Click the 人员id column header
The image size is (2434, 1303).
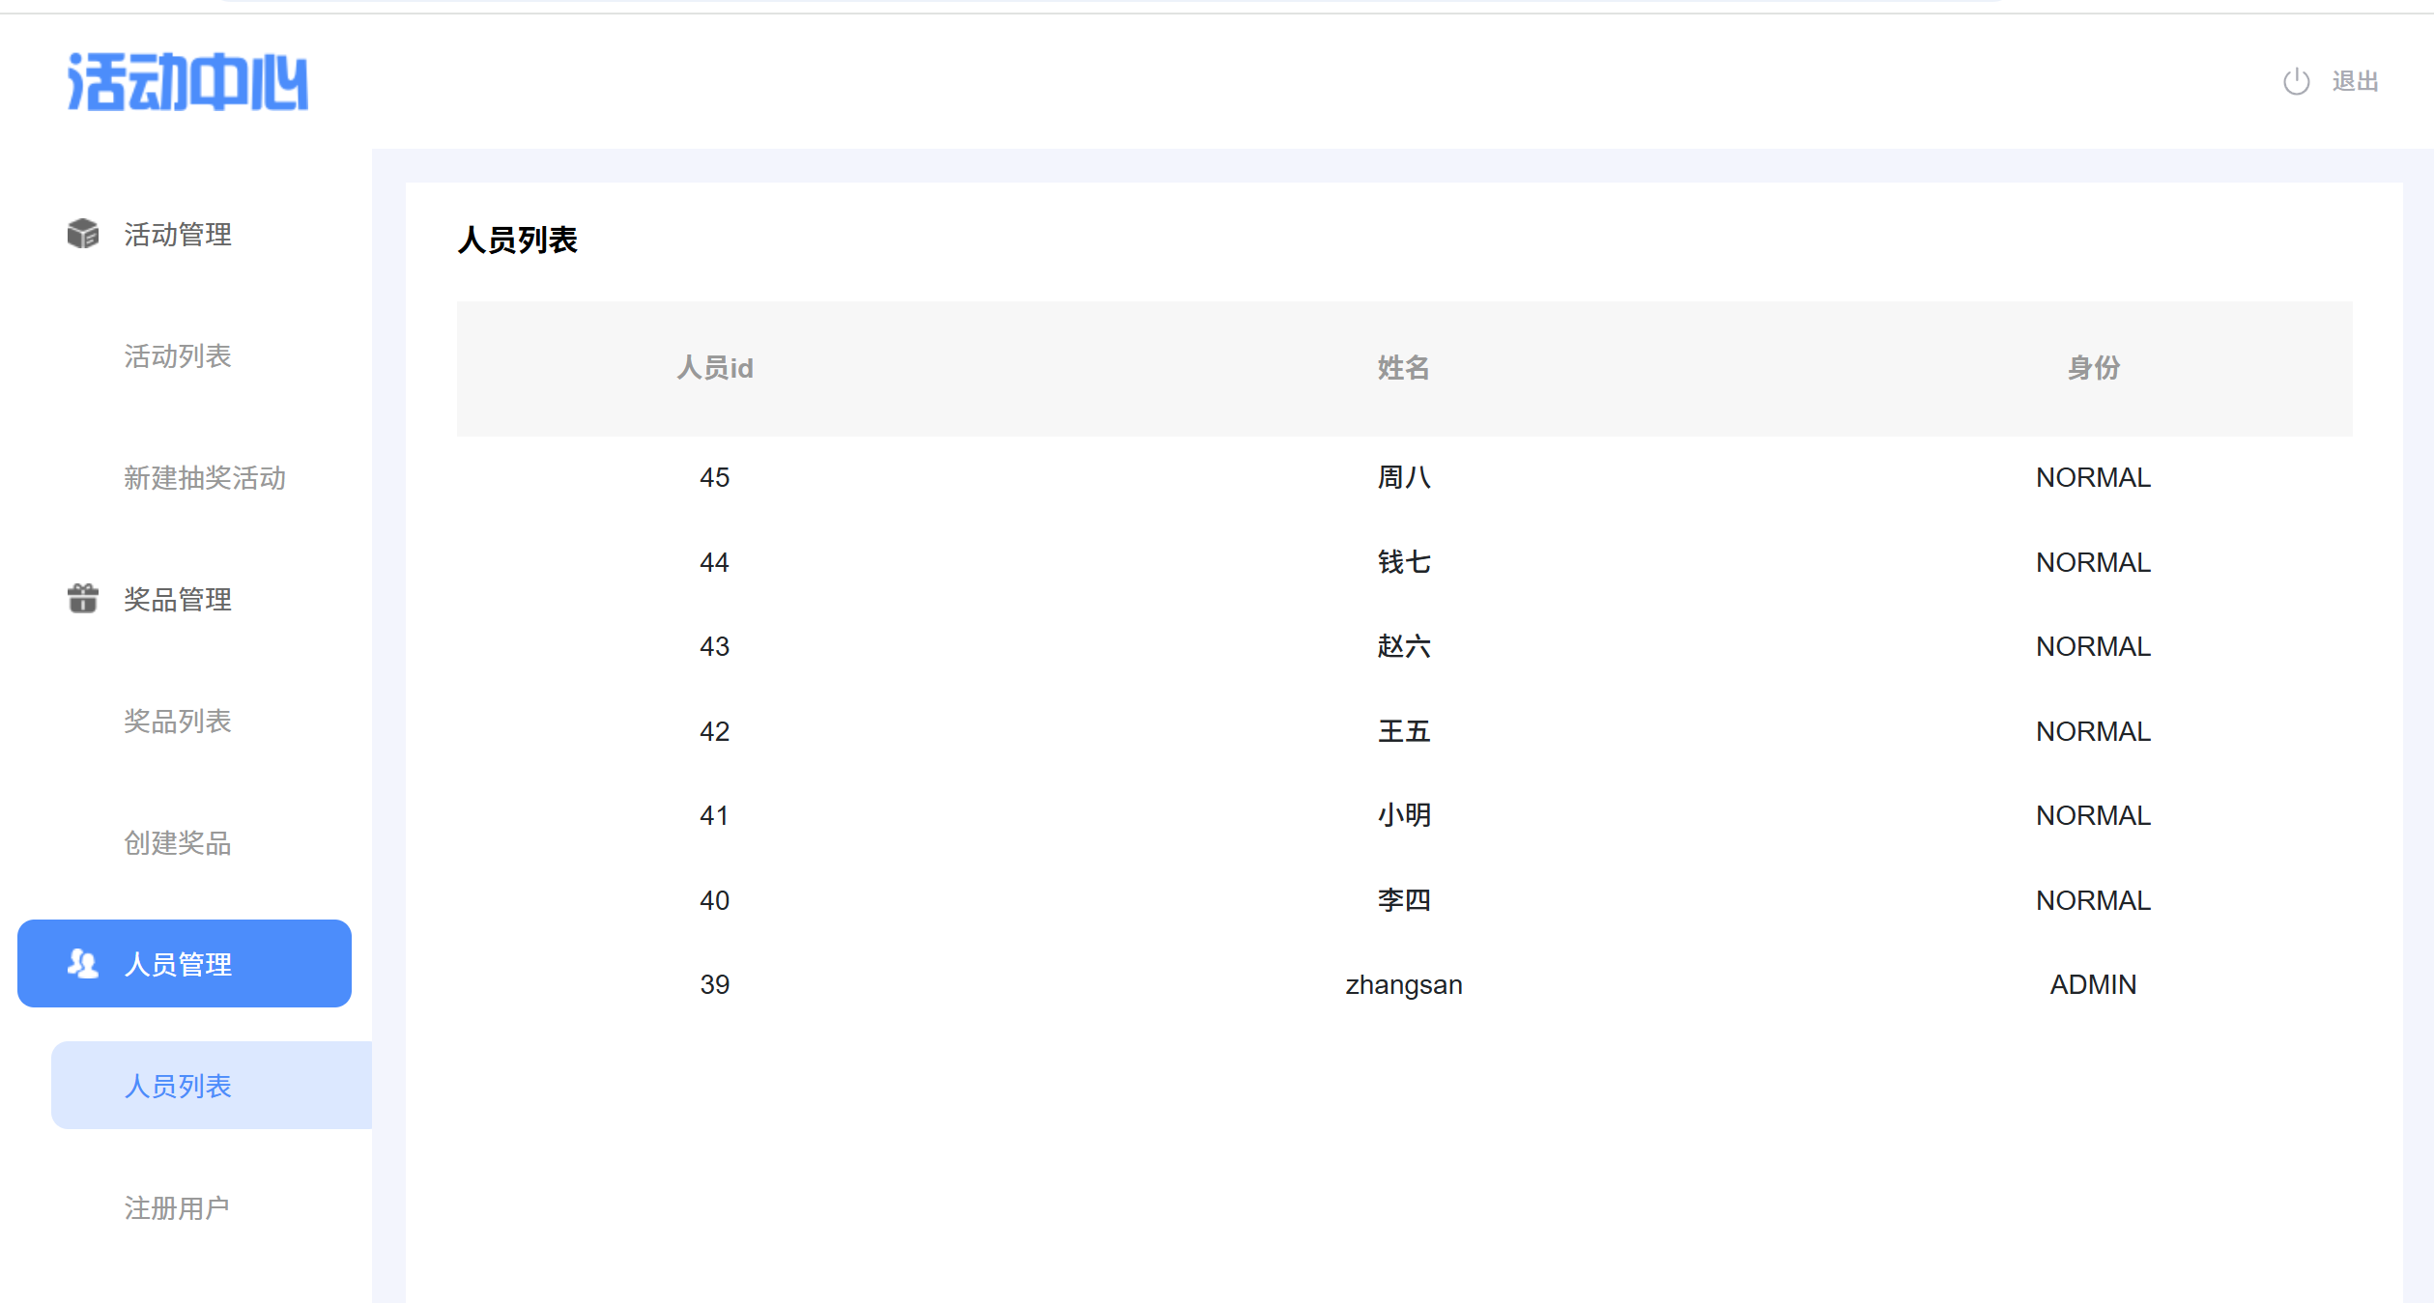pos(715,368)
